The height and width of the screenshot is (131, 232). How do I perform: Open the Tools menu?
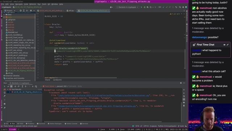(44, 4)
